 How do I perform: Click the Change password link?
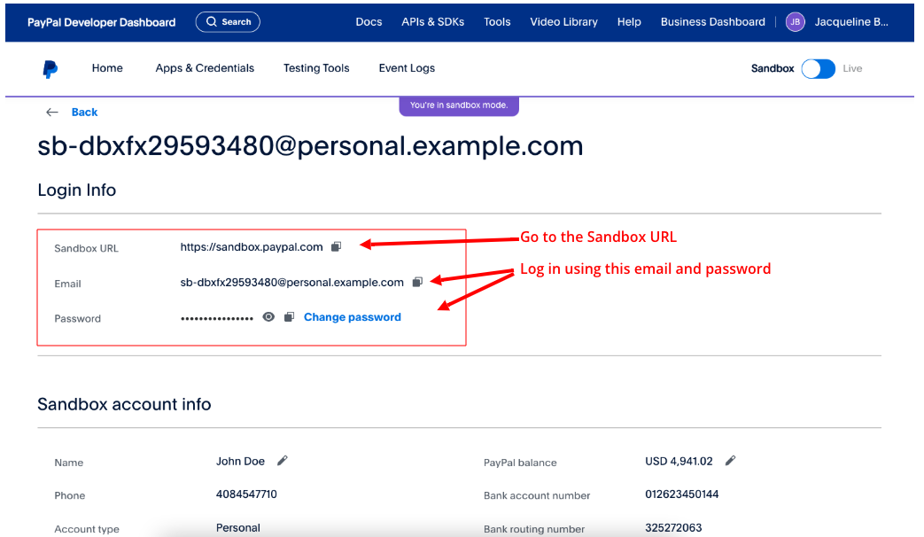tap(352, 317)
